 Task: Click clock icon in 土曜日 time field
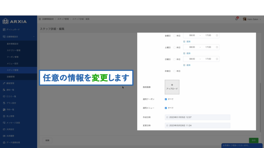click(217, 47)
